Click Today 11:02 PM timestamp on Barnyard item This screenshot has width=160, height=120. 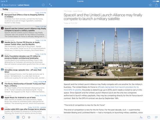[x=41, y=13]
